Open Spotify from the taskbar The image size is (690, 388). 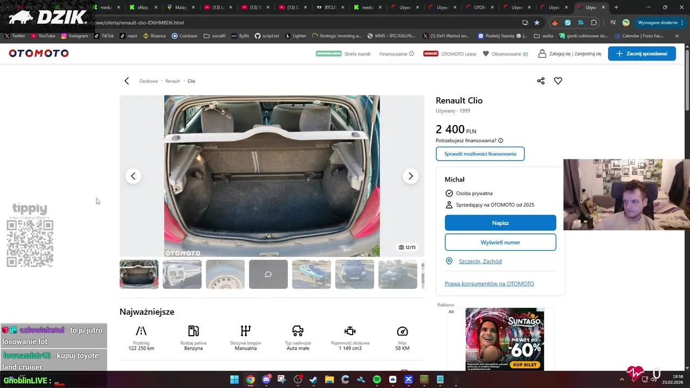(x=377, y=379)
